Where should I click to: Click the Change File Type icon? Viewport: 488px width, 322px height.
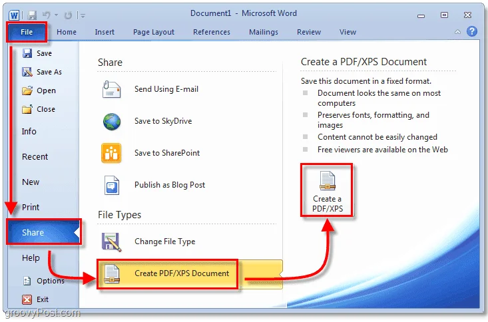pyautogui.click(x=111, y=242)
